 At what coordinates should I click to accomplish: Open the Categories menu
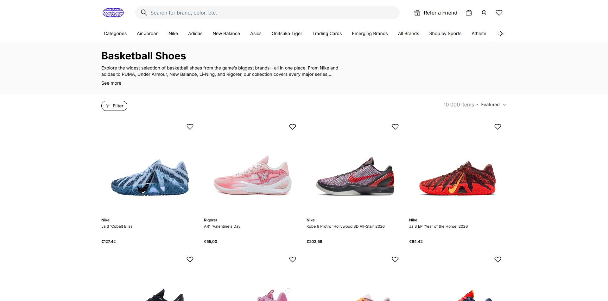point(115,33)
